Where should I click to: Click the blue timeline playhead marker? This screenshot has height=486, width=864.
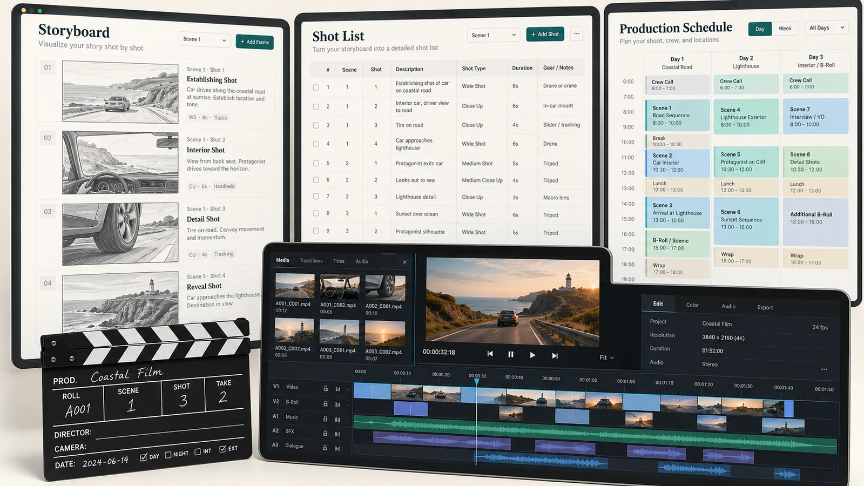click(476, 381)
